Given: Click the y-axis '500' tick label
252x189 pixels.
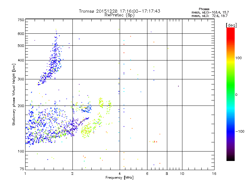Looking at the screenshot, I should click(21, 46).
